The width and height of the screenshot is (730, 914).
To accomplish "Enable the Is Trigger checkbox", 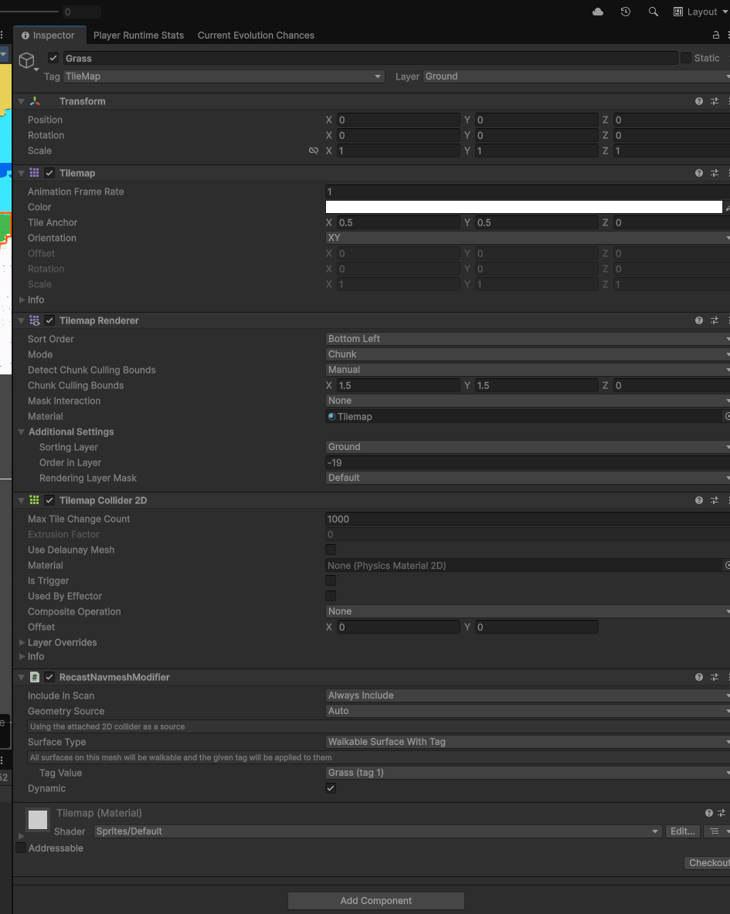I will tap(331, 581).
